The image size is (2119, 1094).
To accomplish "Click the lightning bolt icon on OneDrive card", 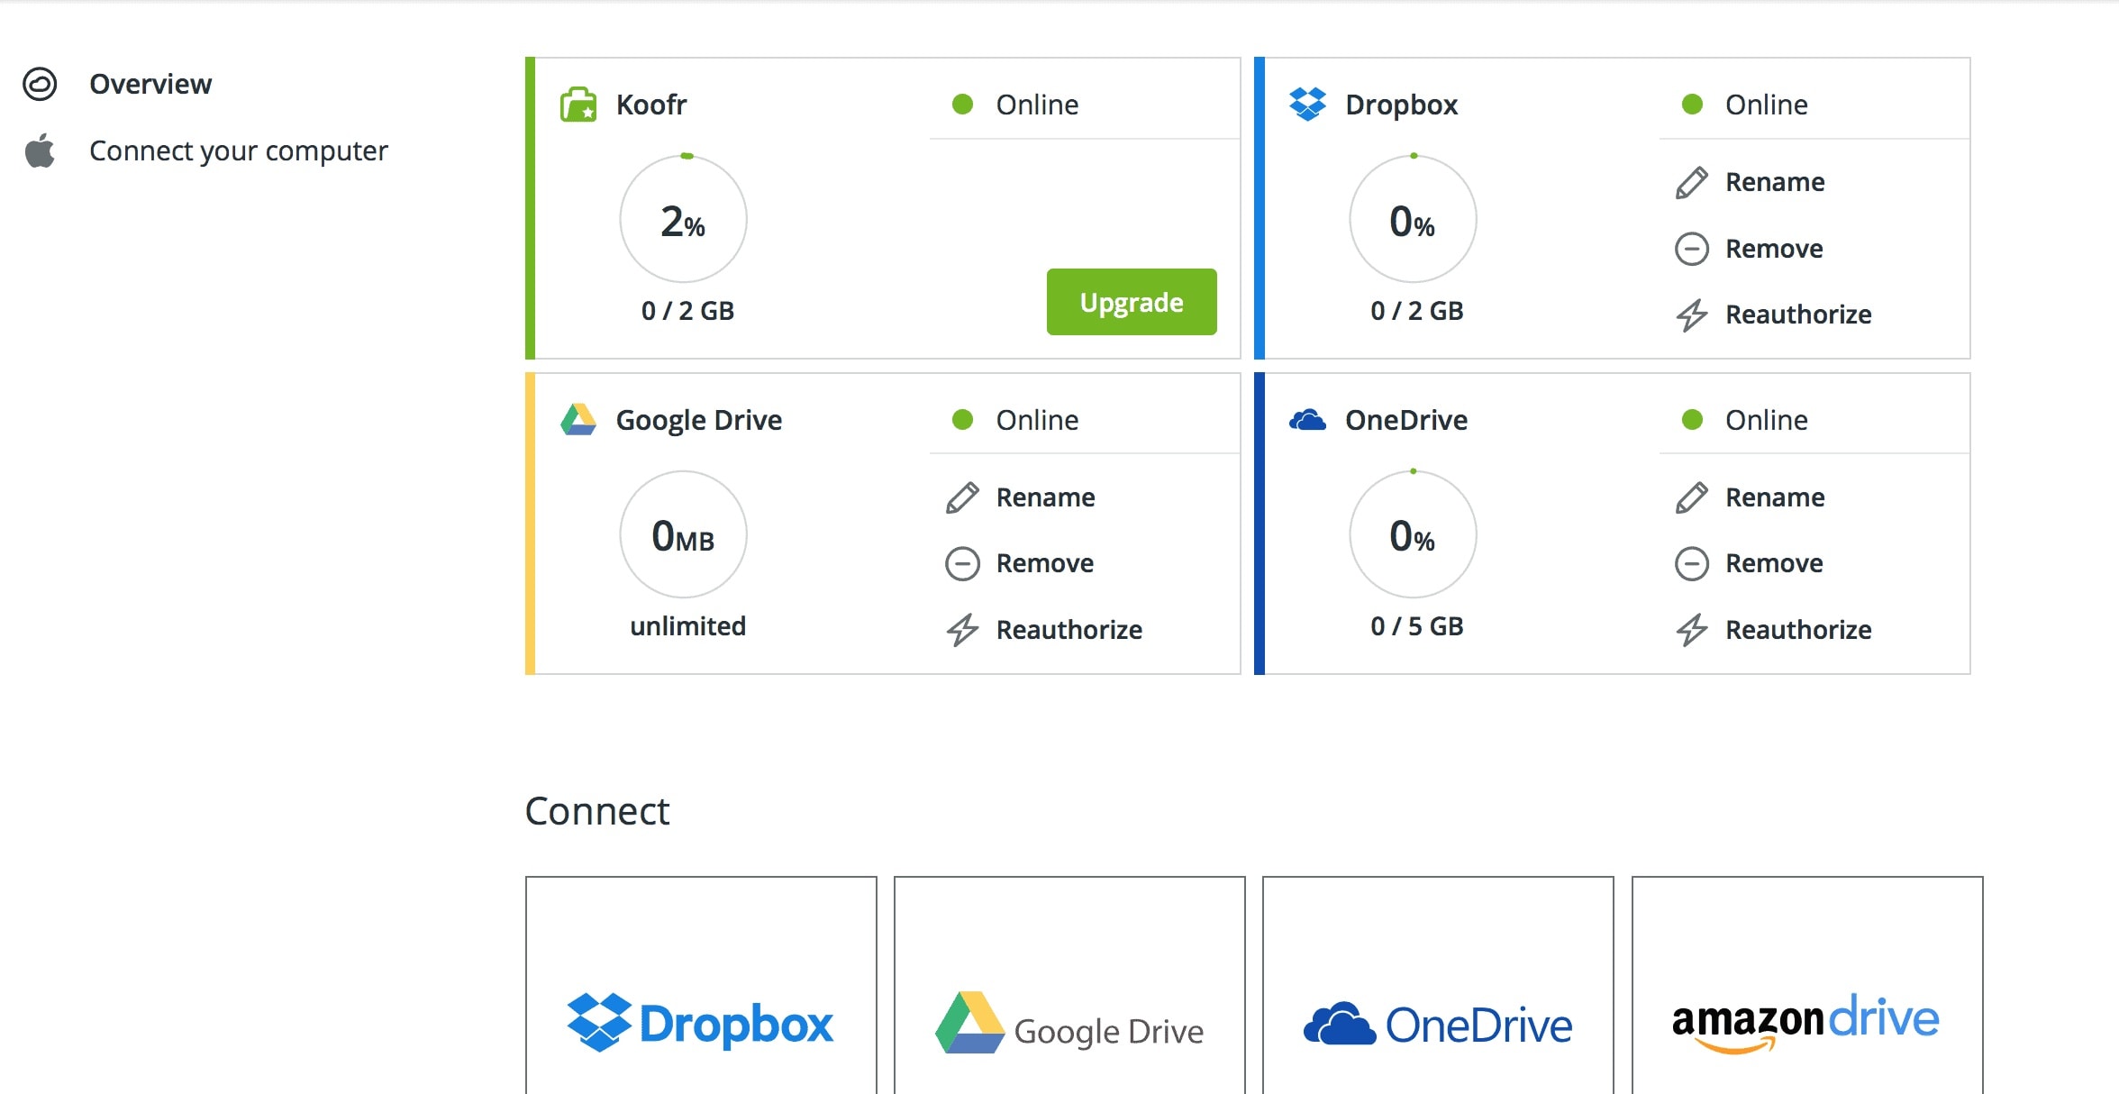I will 1691,630.
